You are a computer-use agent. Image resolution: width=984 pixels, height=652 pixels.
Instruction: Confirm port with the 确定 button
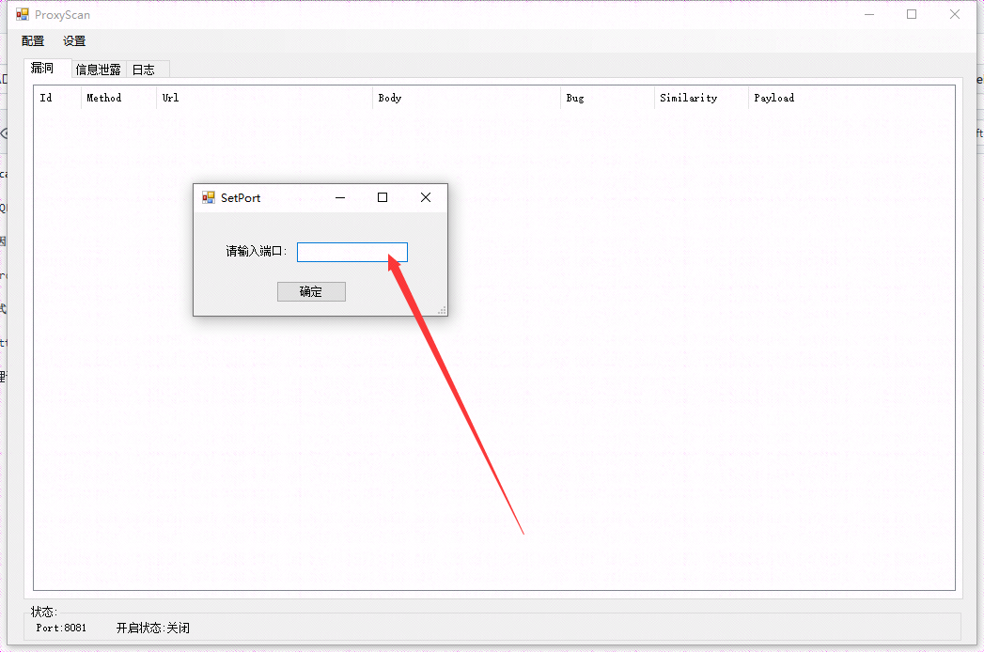[x=311, y=292]
